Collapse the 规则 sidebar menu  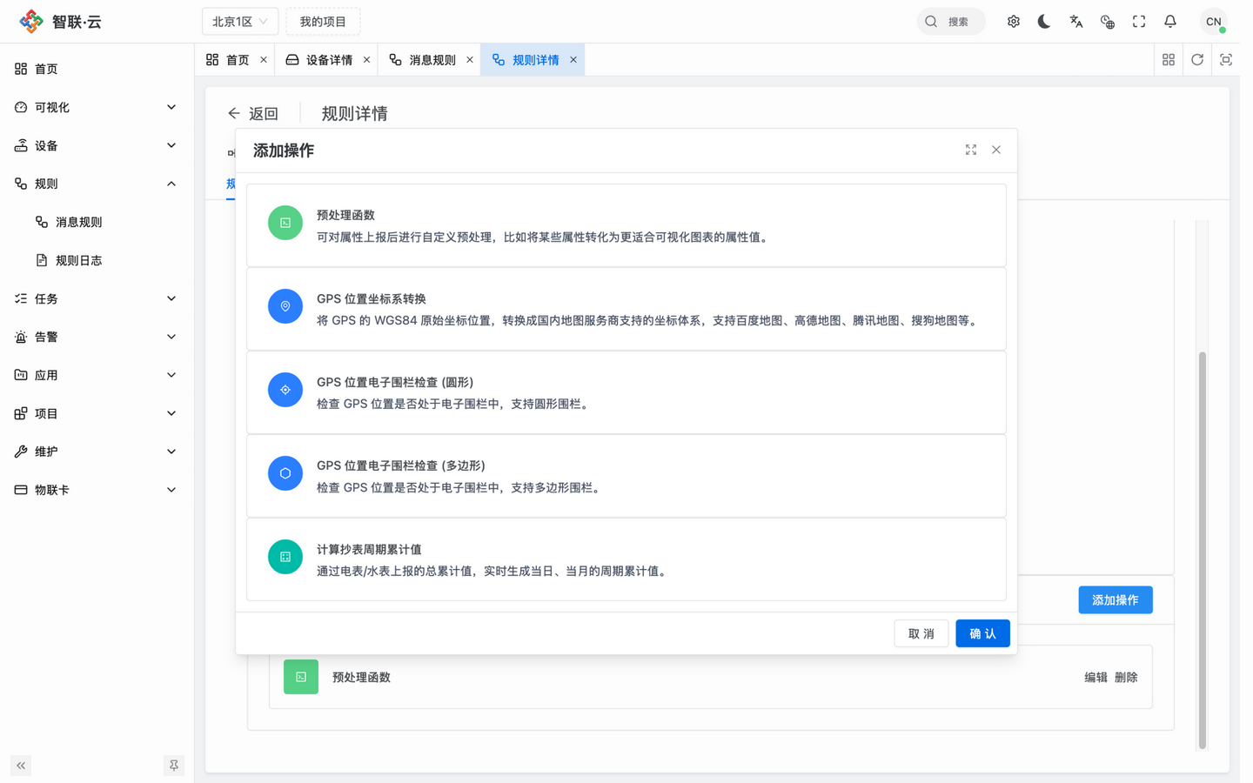coord(97,184)
